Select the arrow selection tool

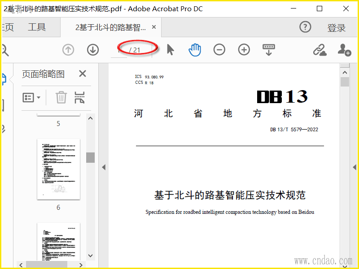click(171, 50)
